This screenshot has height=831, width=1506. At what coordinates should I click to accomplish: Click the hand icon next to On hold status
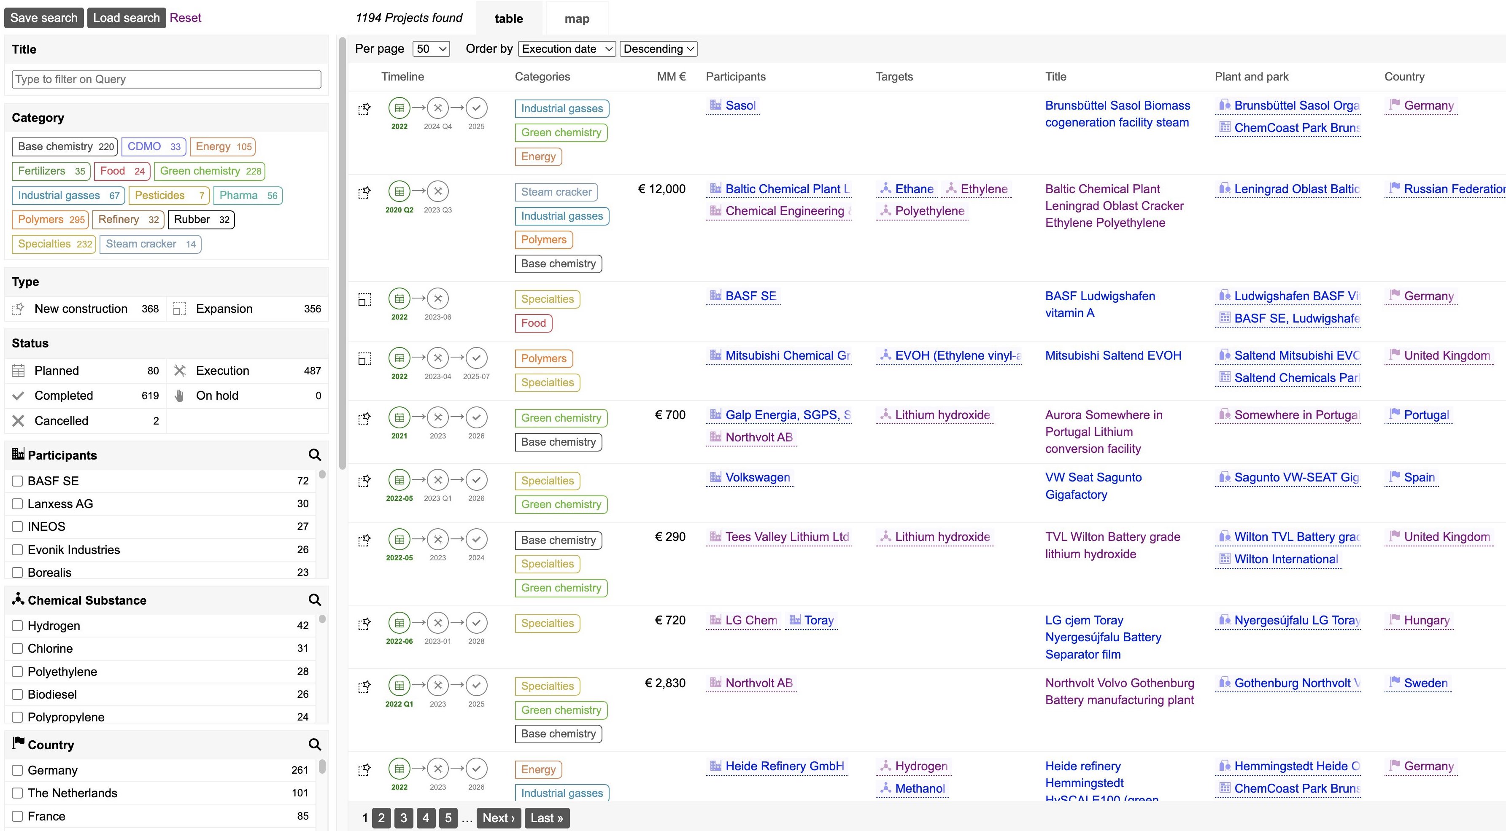pos(180,395)
